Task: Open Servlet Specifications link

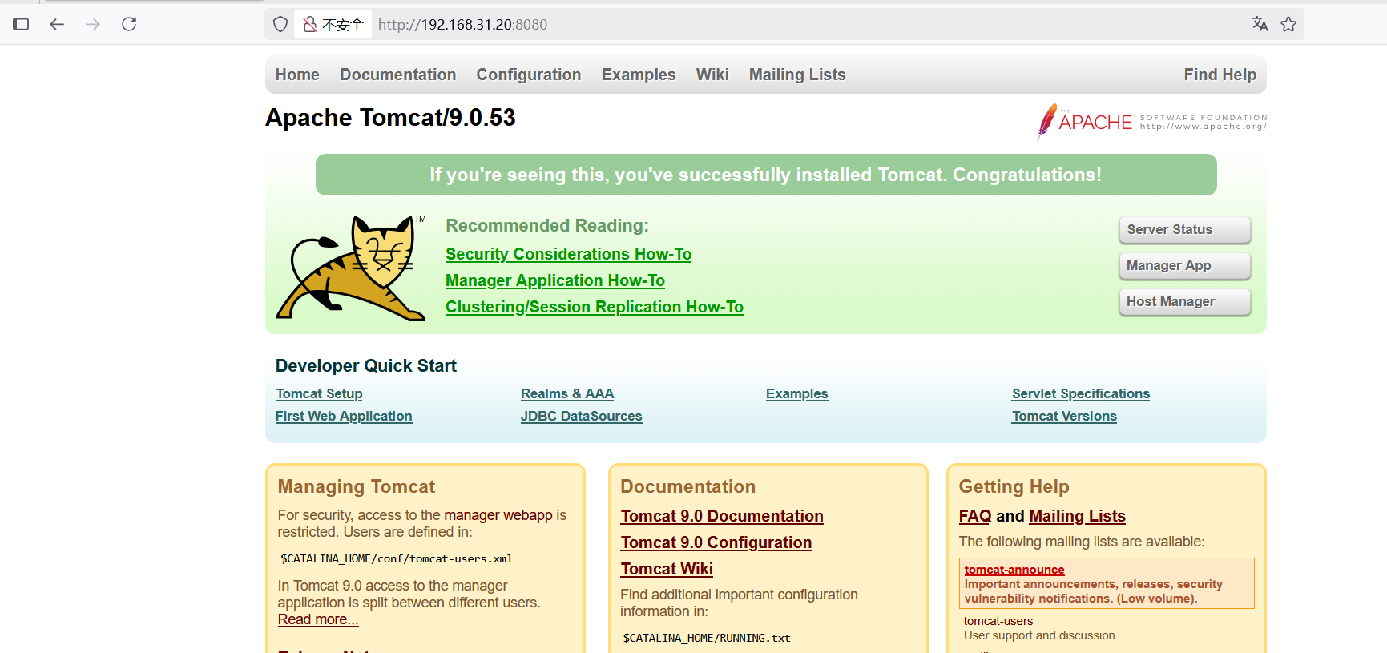Action: (x=1081, y=394)
